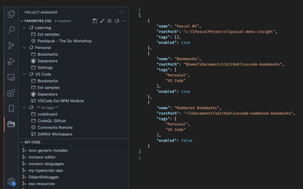
Task: Click vscode-bookmarks rootPath string
Action: coord(232,64)
